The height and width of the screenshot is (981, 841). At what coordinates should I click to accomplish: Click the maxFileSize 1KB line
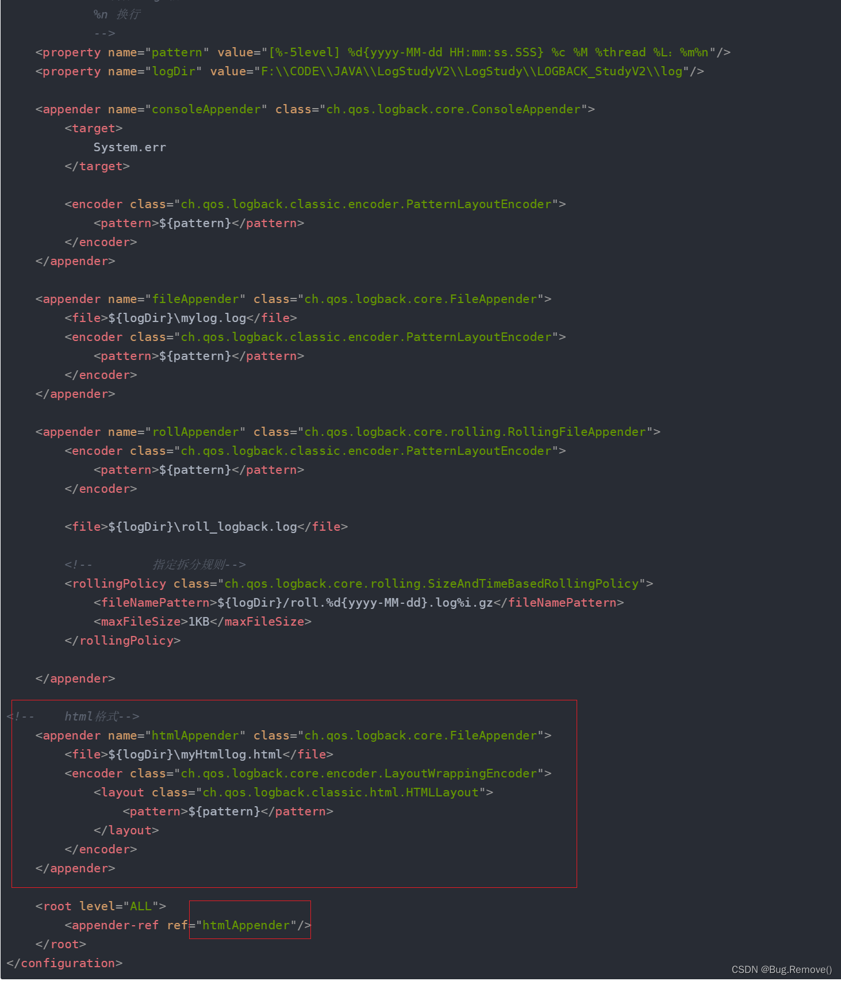(x=202, y=622)
